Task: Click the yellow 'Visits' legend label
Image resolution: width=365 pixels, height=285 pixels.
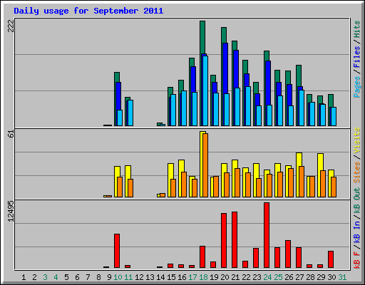Action: point(356,140)
